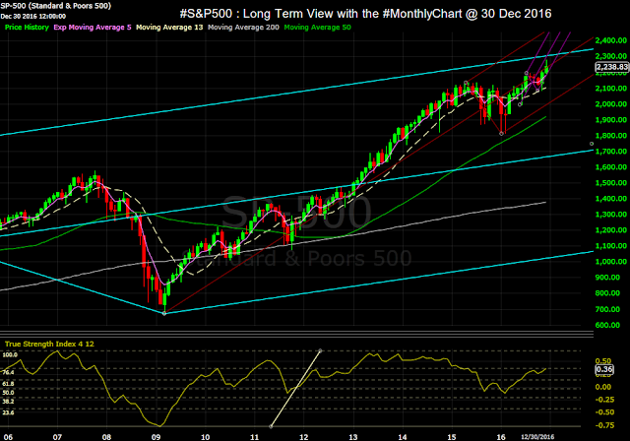The height and width of the screenshot is (441, 630).
Task: Click the 2,000.00 price axis label
Action: pos(610,104)
